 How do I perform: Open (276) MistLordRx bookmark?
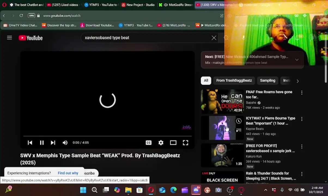pyautogui.click(x=174, y=25)
